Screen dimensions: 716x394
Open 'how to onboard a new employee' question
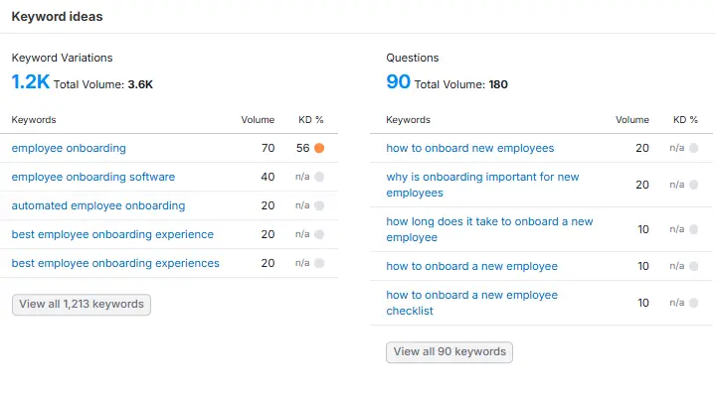pos(471,266)
